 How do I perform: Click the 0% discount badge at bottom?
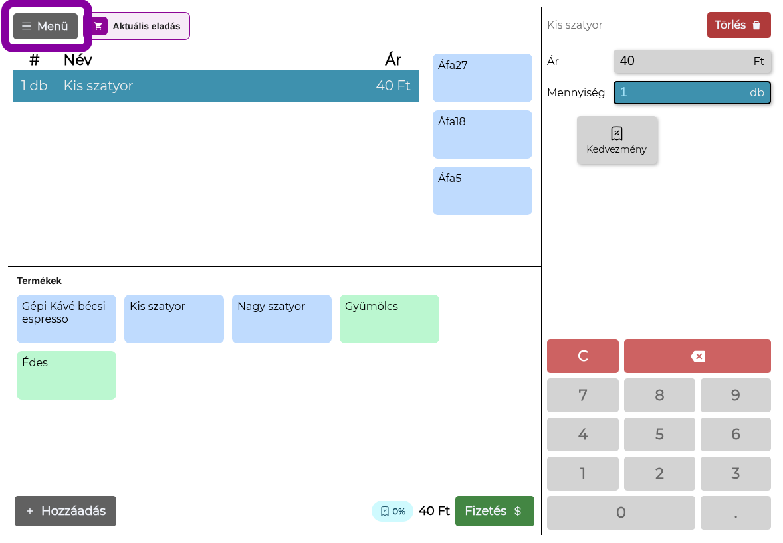(393, 511)
